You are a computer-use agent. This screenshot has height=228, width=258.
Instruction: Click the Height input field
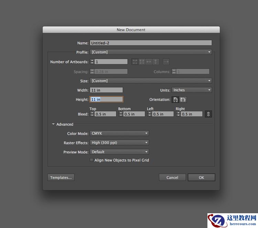tap(106, 99)
